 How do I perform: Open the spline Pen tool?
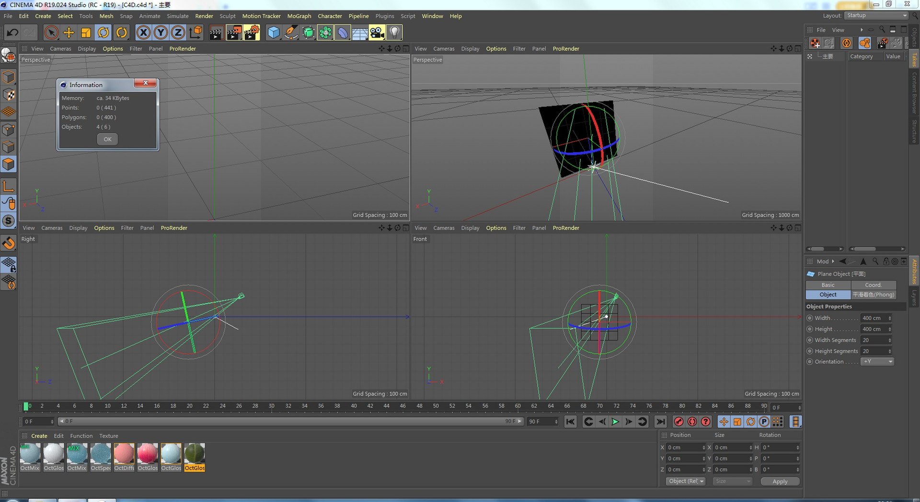pos(290,33)
